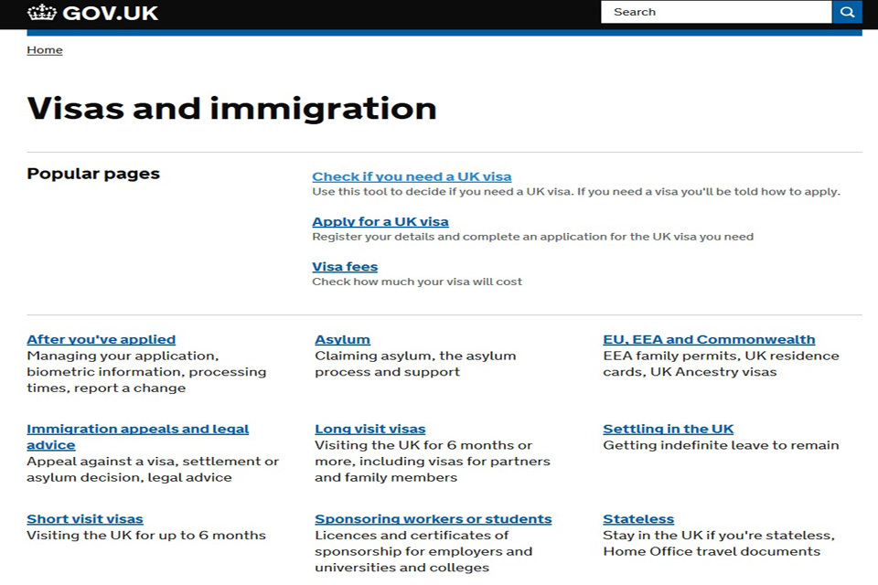878x585 pixels.
Task: Focus the Search input field
Action: pos(715,12)
